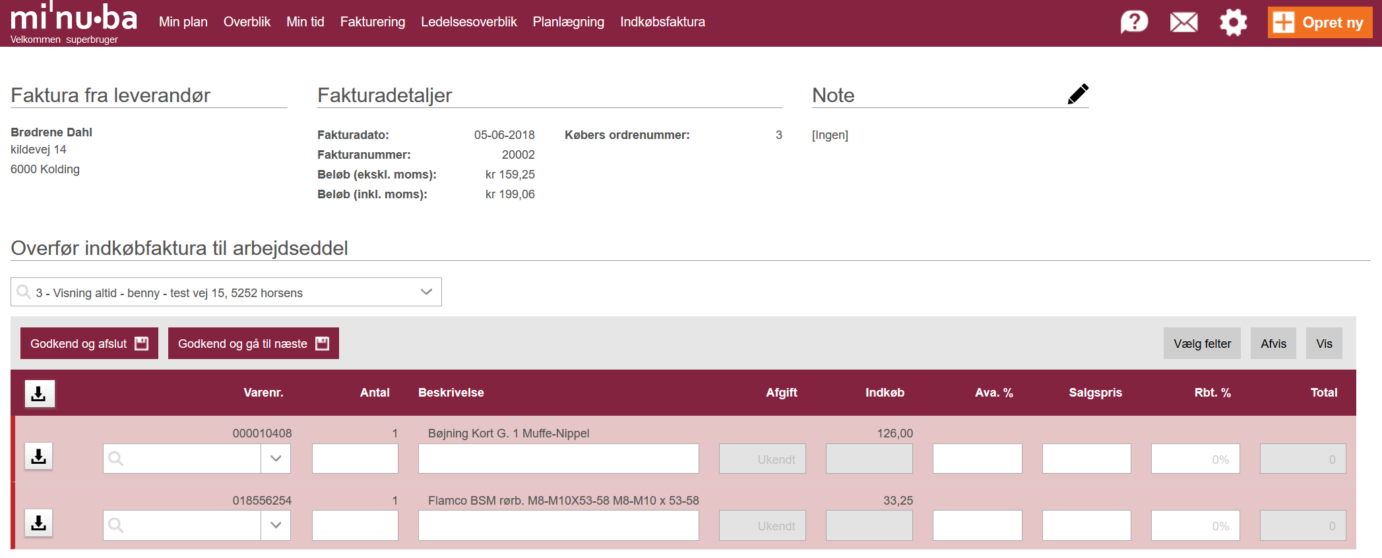This screenshot has height=558, width=1382.
Task: Click download icon for item 000010408
Action: [39, 456]
